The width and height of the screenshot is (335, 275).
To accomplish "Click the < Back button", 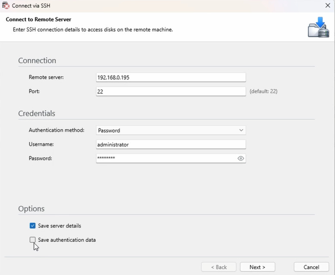I will coord(219,267).
